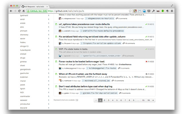Open andrielfn's avatar thumbnail

click(60, 31)
